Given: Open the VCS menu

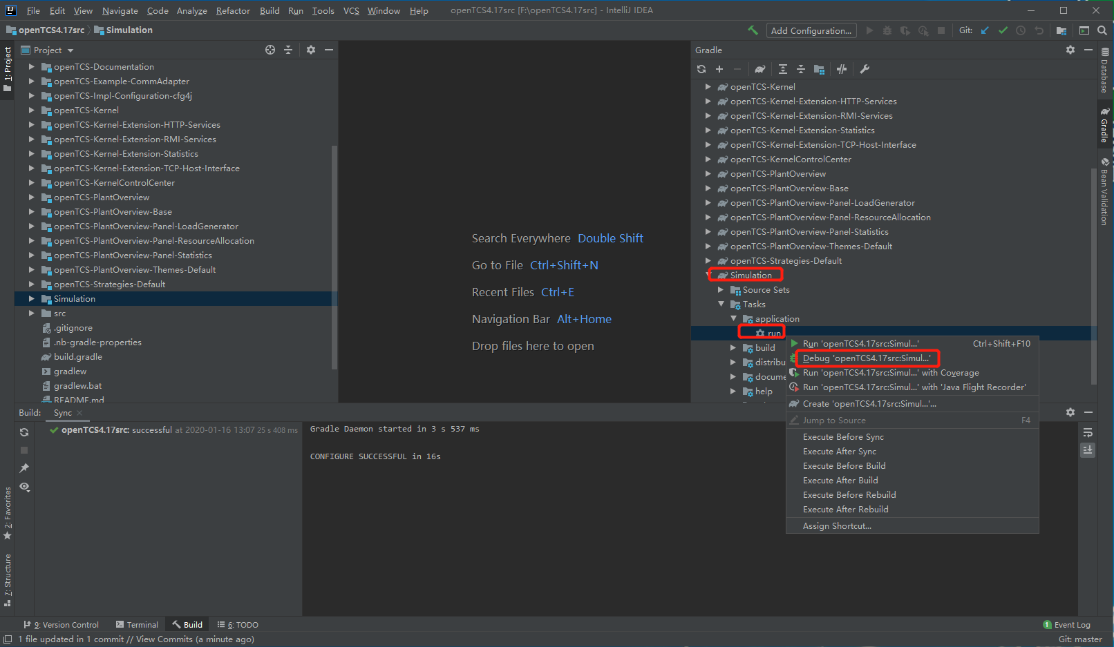Looking at the screenshot, I should click(351, 10).
